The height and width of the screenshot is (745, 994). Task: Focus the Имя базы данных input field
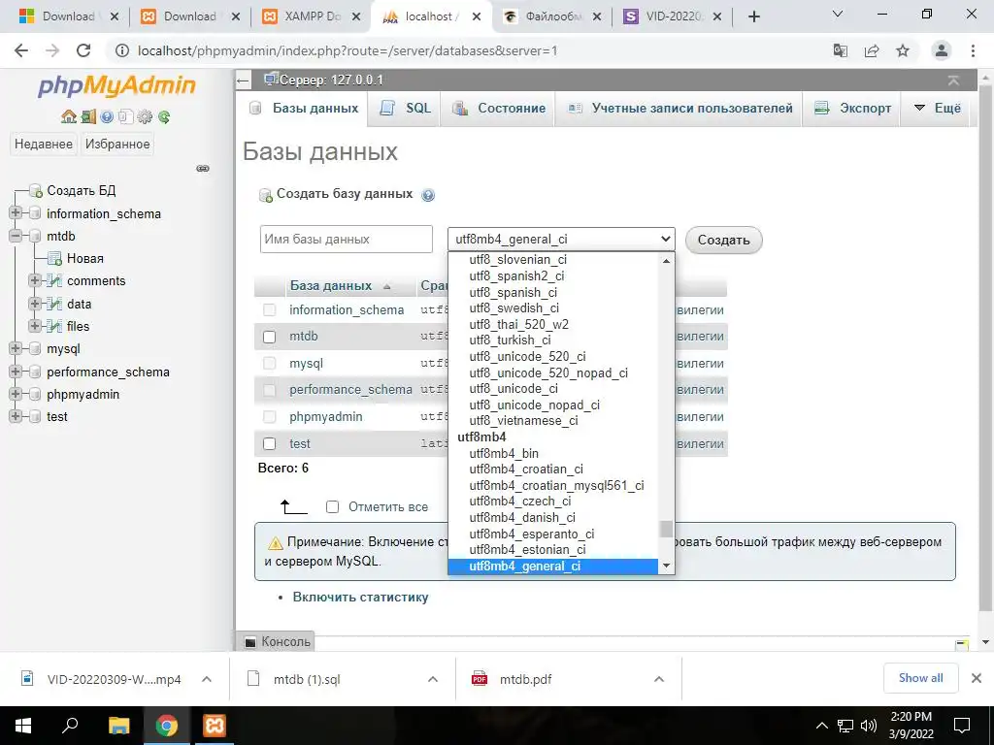coord(347,240)
